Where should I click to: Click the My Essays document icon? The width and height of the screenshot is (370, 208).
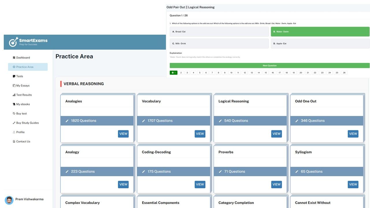coord(14,86)
